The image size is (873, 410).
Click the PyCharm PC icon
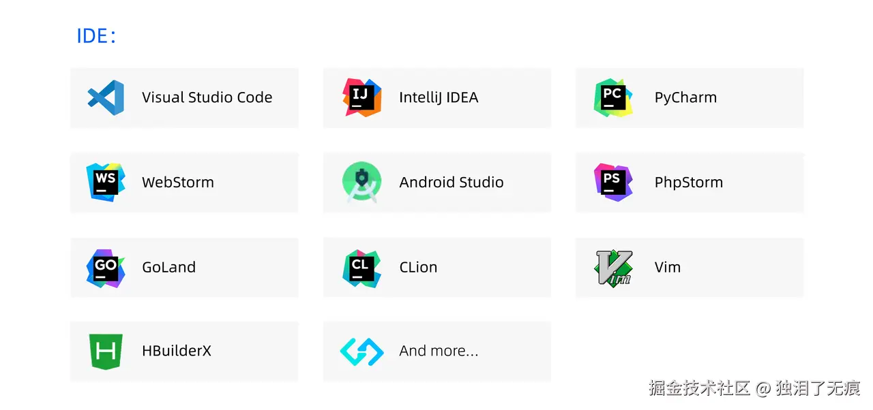[x=612, y=97]
